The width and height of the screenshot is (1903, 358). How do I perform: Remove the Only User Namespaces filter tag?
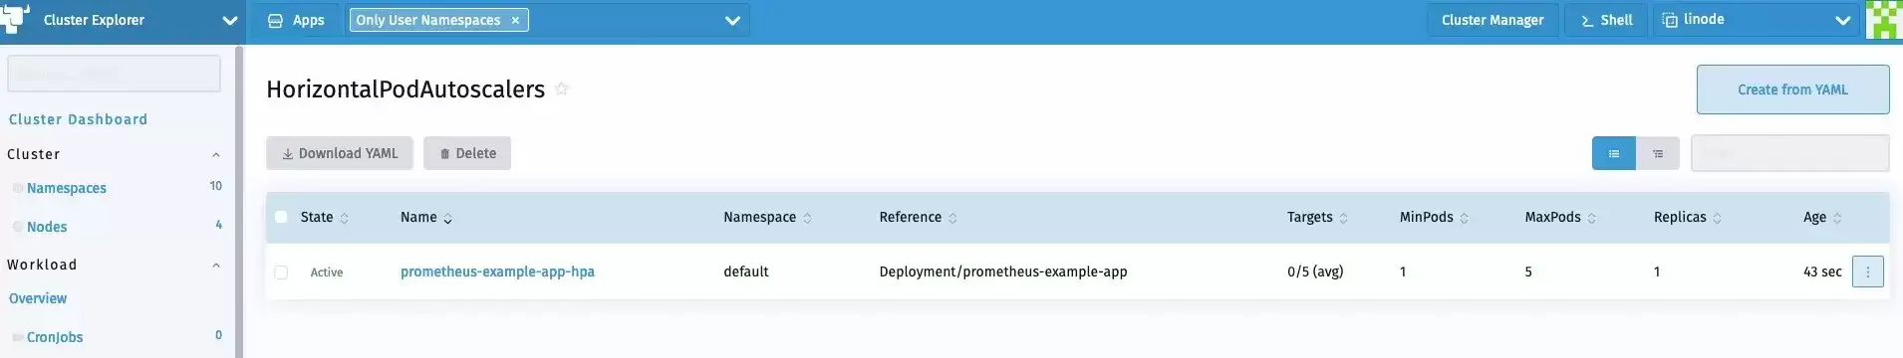515,20
